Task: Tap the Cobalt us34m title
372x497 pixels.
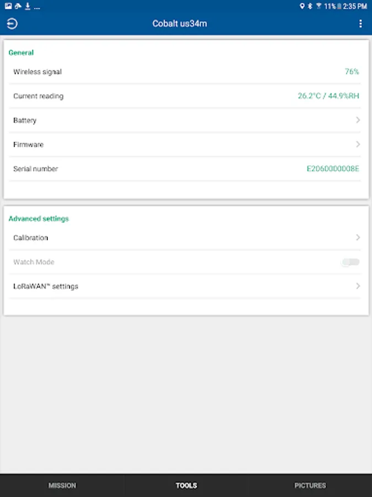Action: [x=180, y=24]
